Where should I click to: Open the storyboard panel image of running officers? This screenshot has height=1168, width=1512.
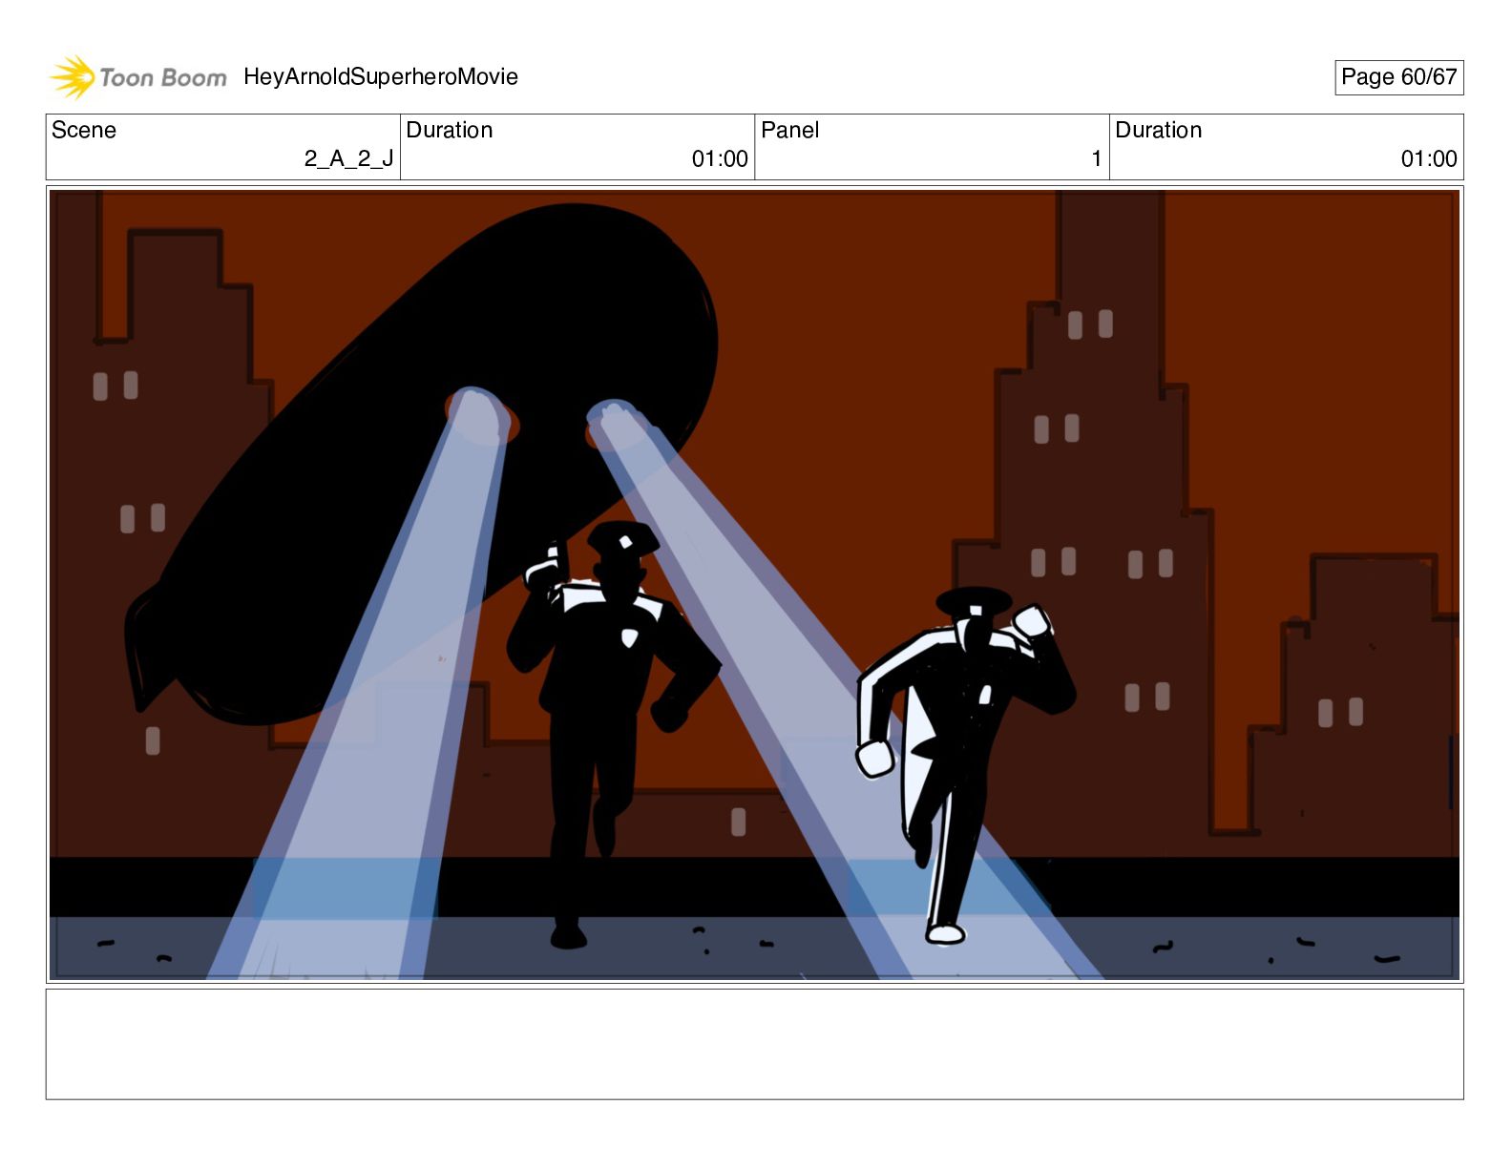tap(754, 585)
